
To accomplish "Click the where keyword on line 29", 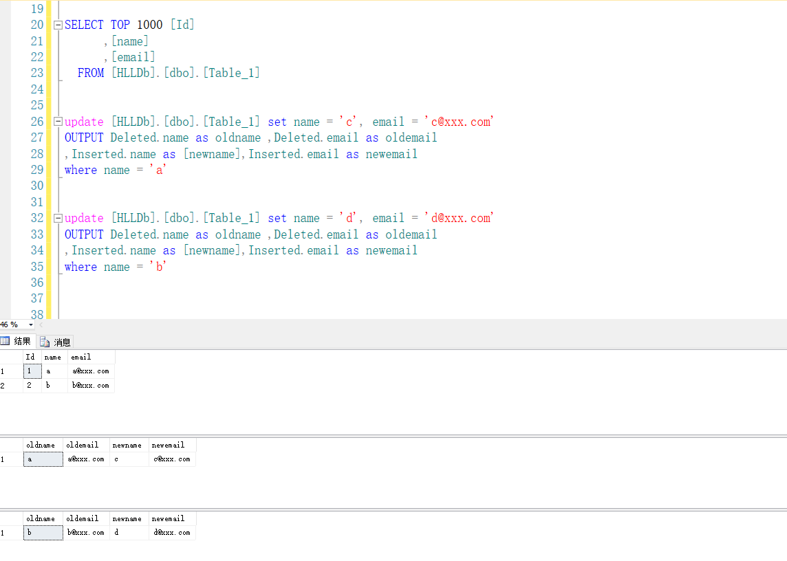I will tap(80, 170).
